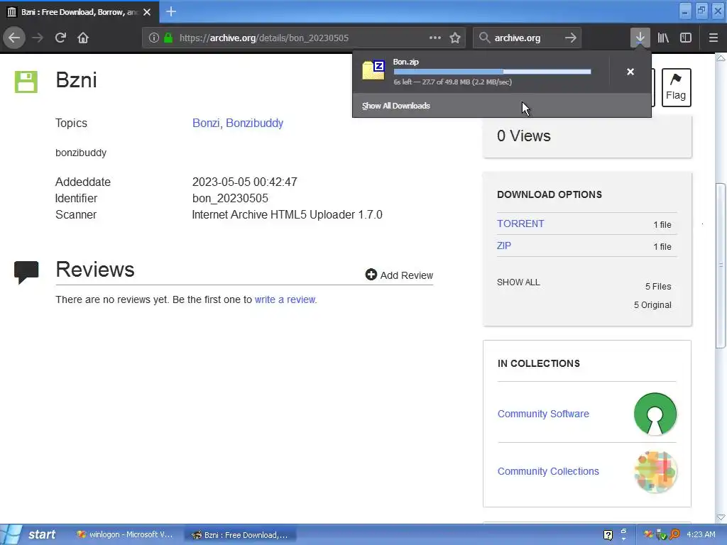Viewport: 727px width, 545px height.
Task: Open the Community Collections link
Action: (x=548, y=471)
